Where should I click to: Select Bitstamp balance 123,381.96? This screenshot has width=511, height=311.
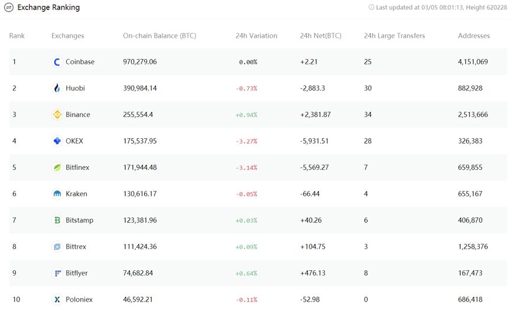(x=140, y=221)
